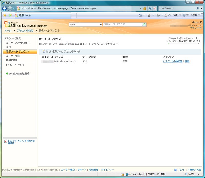Click the browser Forward arrow button

coord(10,8)
